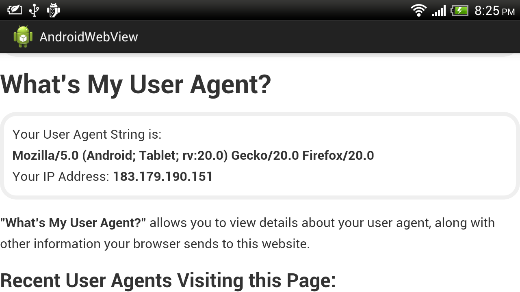Tap the Your IP Address label

pyautogui.click(x=60, y=176)
